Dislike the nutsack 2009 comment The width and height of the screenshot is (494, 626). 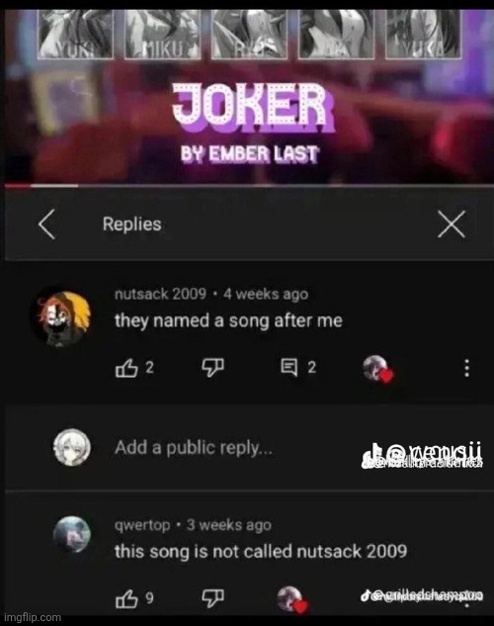(x=212, y=367)
